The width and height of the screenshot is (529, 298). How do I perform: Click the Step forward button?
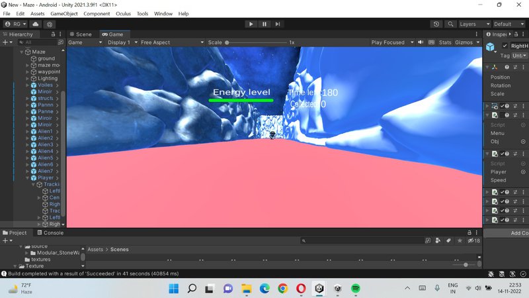pyautogui.click(x=278, y=24)
